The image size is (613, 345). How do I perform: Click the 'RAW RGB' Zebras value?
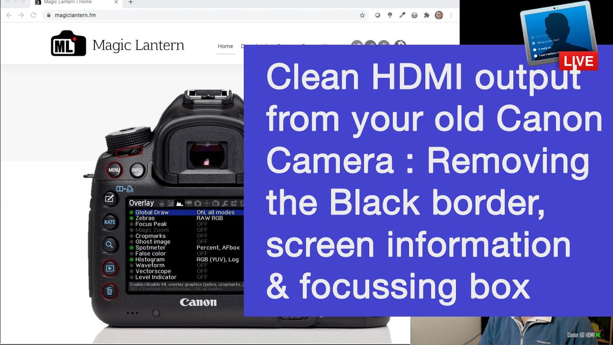[210, 218]
